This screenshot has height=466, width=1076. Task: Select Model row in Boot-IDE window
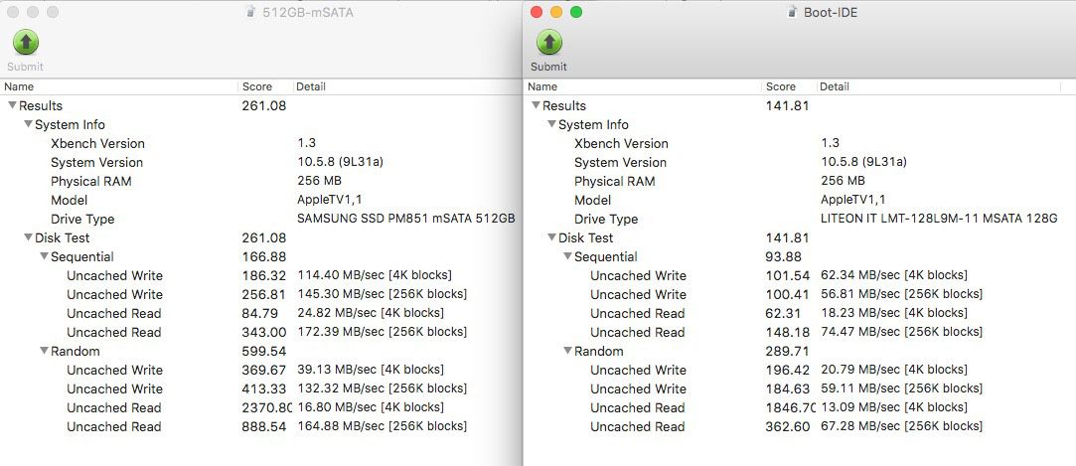point(800,200)
